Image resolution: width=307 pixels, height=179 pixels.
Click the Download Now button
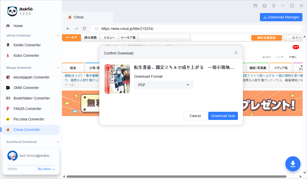pyautogui.click(x=223, y=116)
